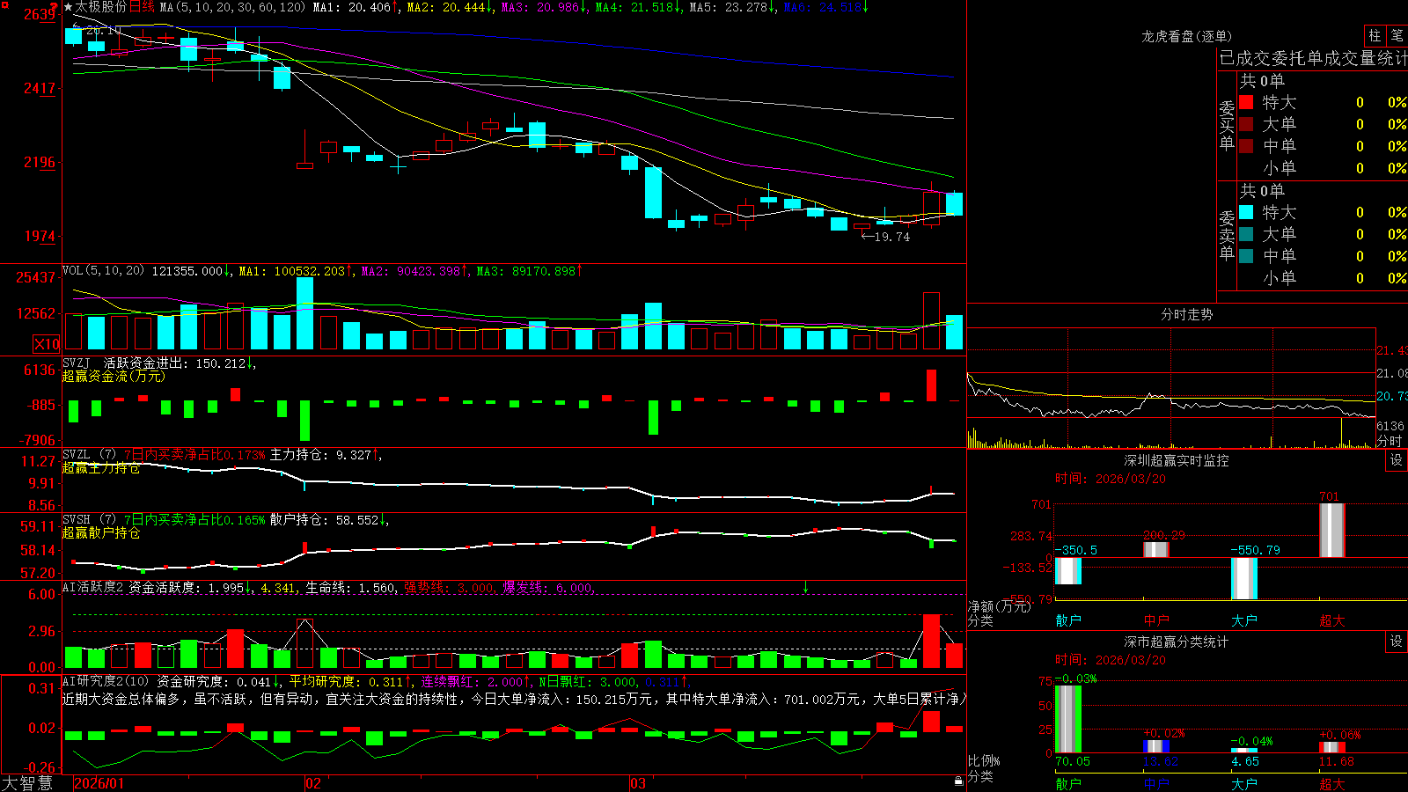Click the teal 中单 sell-order swatch
Screen dimensions: 1408x792
pyautogui.click(x=1246, y=256)
